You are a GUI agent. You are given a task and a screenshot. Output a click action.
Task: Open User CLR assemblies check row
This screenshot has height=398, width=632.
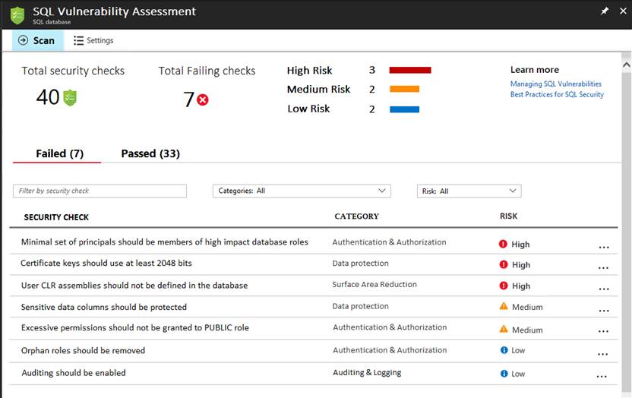314,286
